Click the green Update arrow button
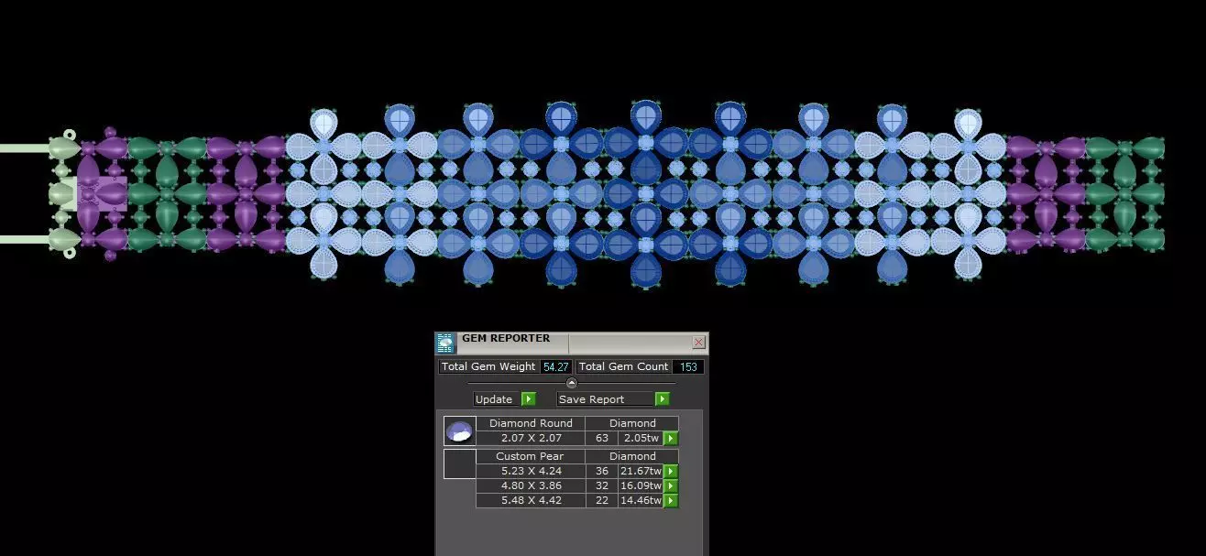The width and height of the screenshot is (1206, 556). (528, 399)
